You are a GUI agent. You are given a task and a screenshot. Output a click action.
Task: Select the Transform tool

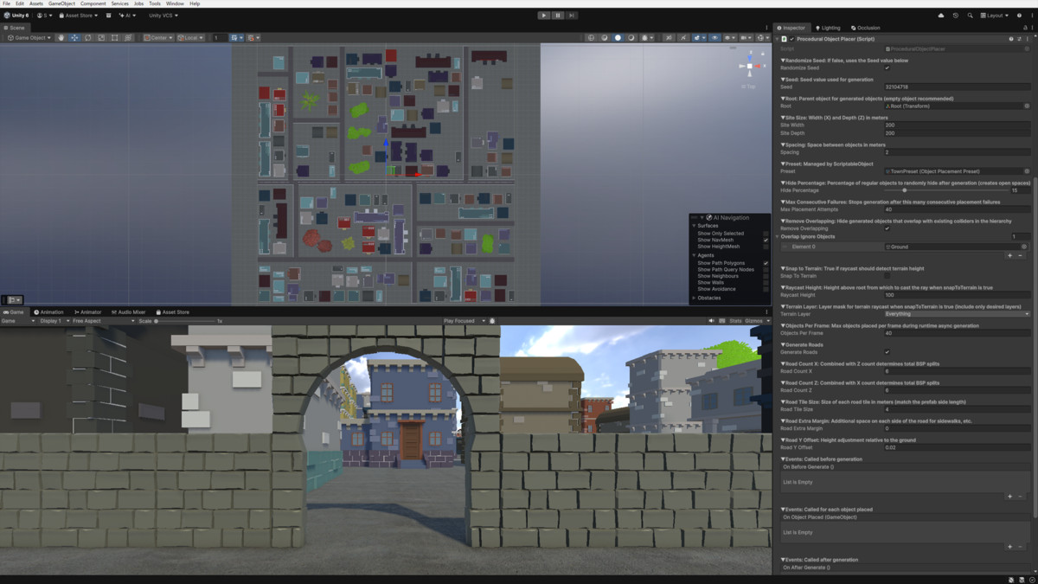click(x=129, y=38)
